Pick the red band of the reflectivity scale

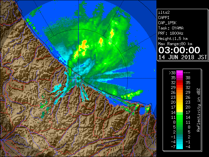(180, 83)
